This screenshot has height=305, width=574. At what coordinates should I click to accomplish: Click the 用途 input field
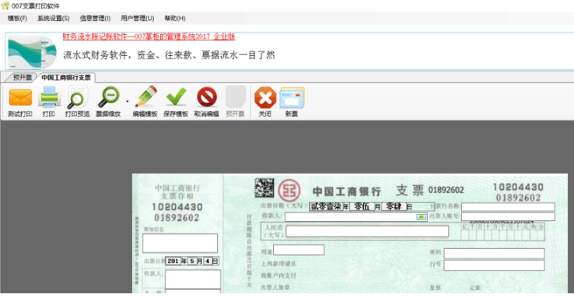pyautogui.click(x=299, y=250)
